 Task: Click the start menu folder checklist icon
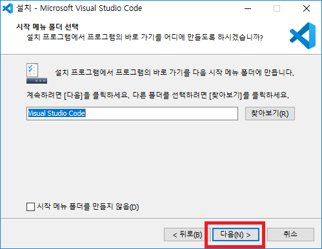click(37, 73)
